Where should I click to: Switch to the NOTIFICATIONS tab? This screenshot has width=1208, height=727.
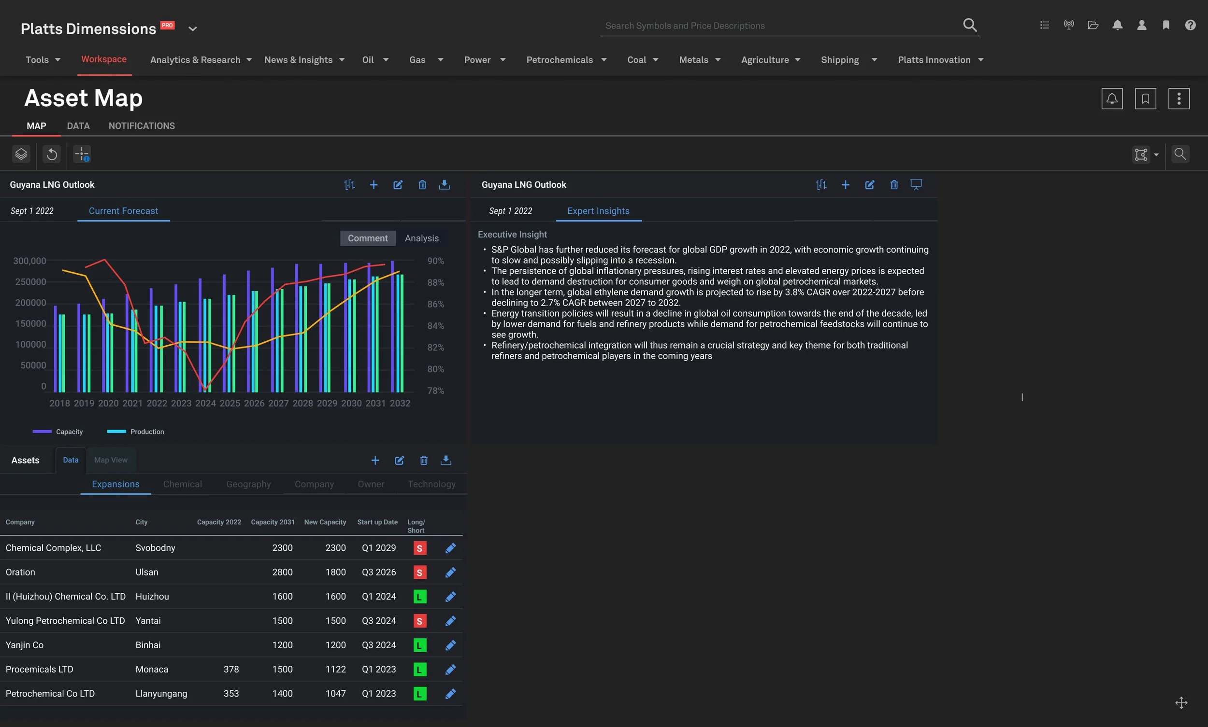tap(142, 126)
